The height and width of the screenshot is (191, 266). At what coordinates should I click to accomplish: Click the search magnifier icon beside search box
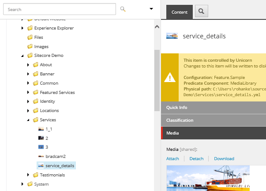coord(123,9)
